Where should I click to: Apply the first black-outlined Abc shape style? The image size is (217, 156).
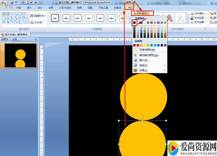tap(55, 18)
